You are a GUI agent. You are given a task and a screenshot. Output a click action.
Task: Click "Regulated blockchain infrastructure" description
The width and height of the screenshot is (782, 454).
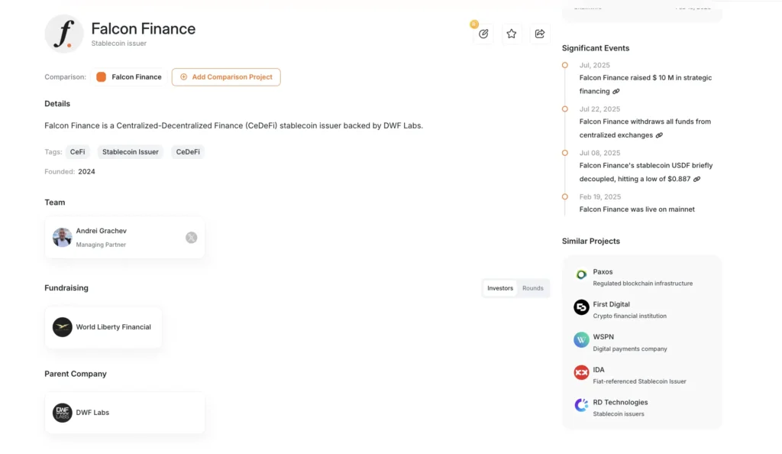point(642,284)
